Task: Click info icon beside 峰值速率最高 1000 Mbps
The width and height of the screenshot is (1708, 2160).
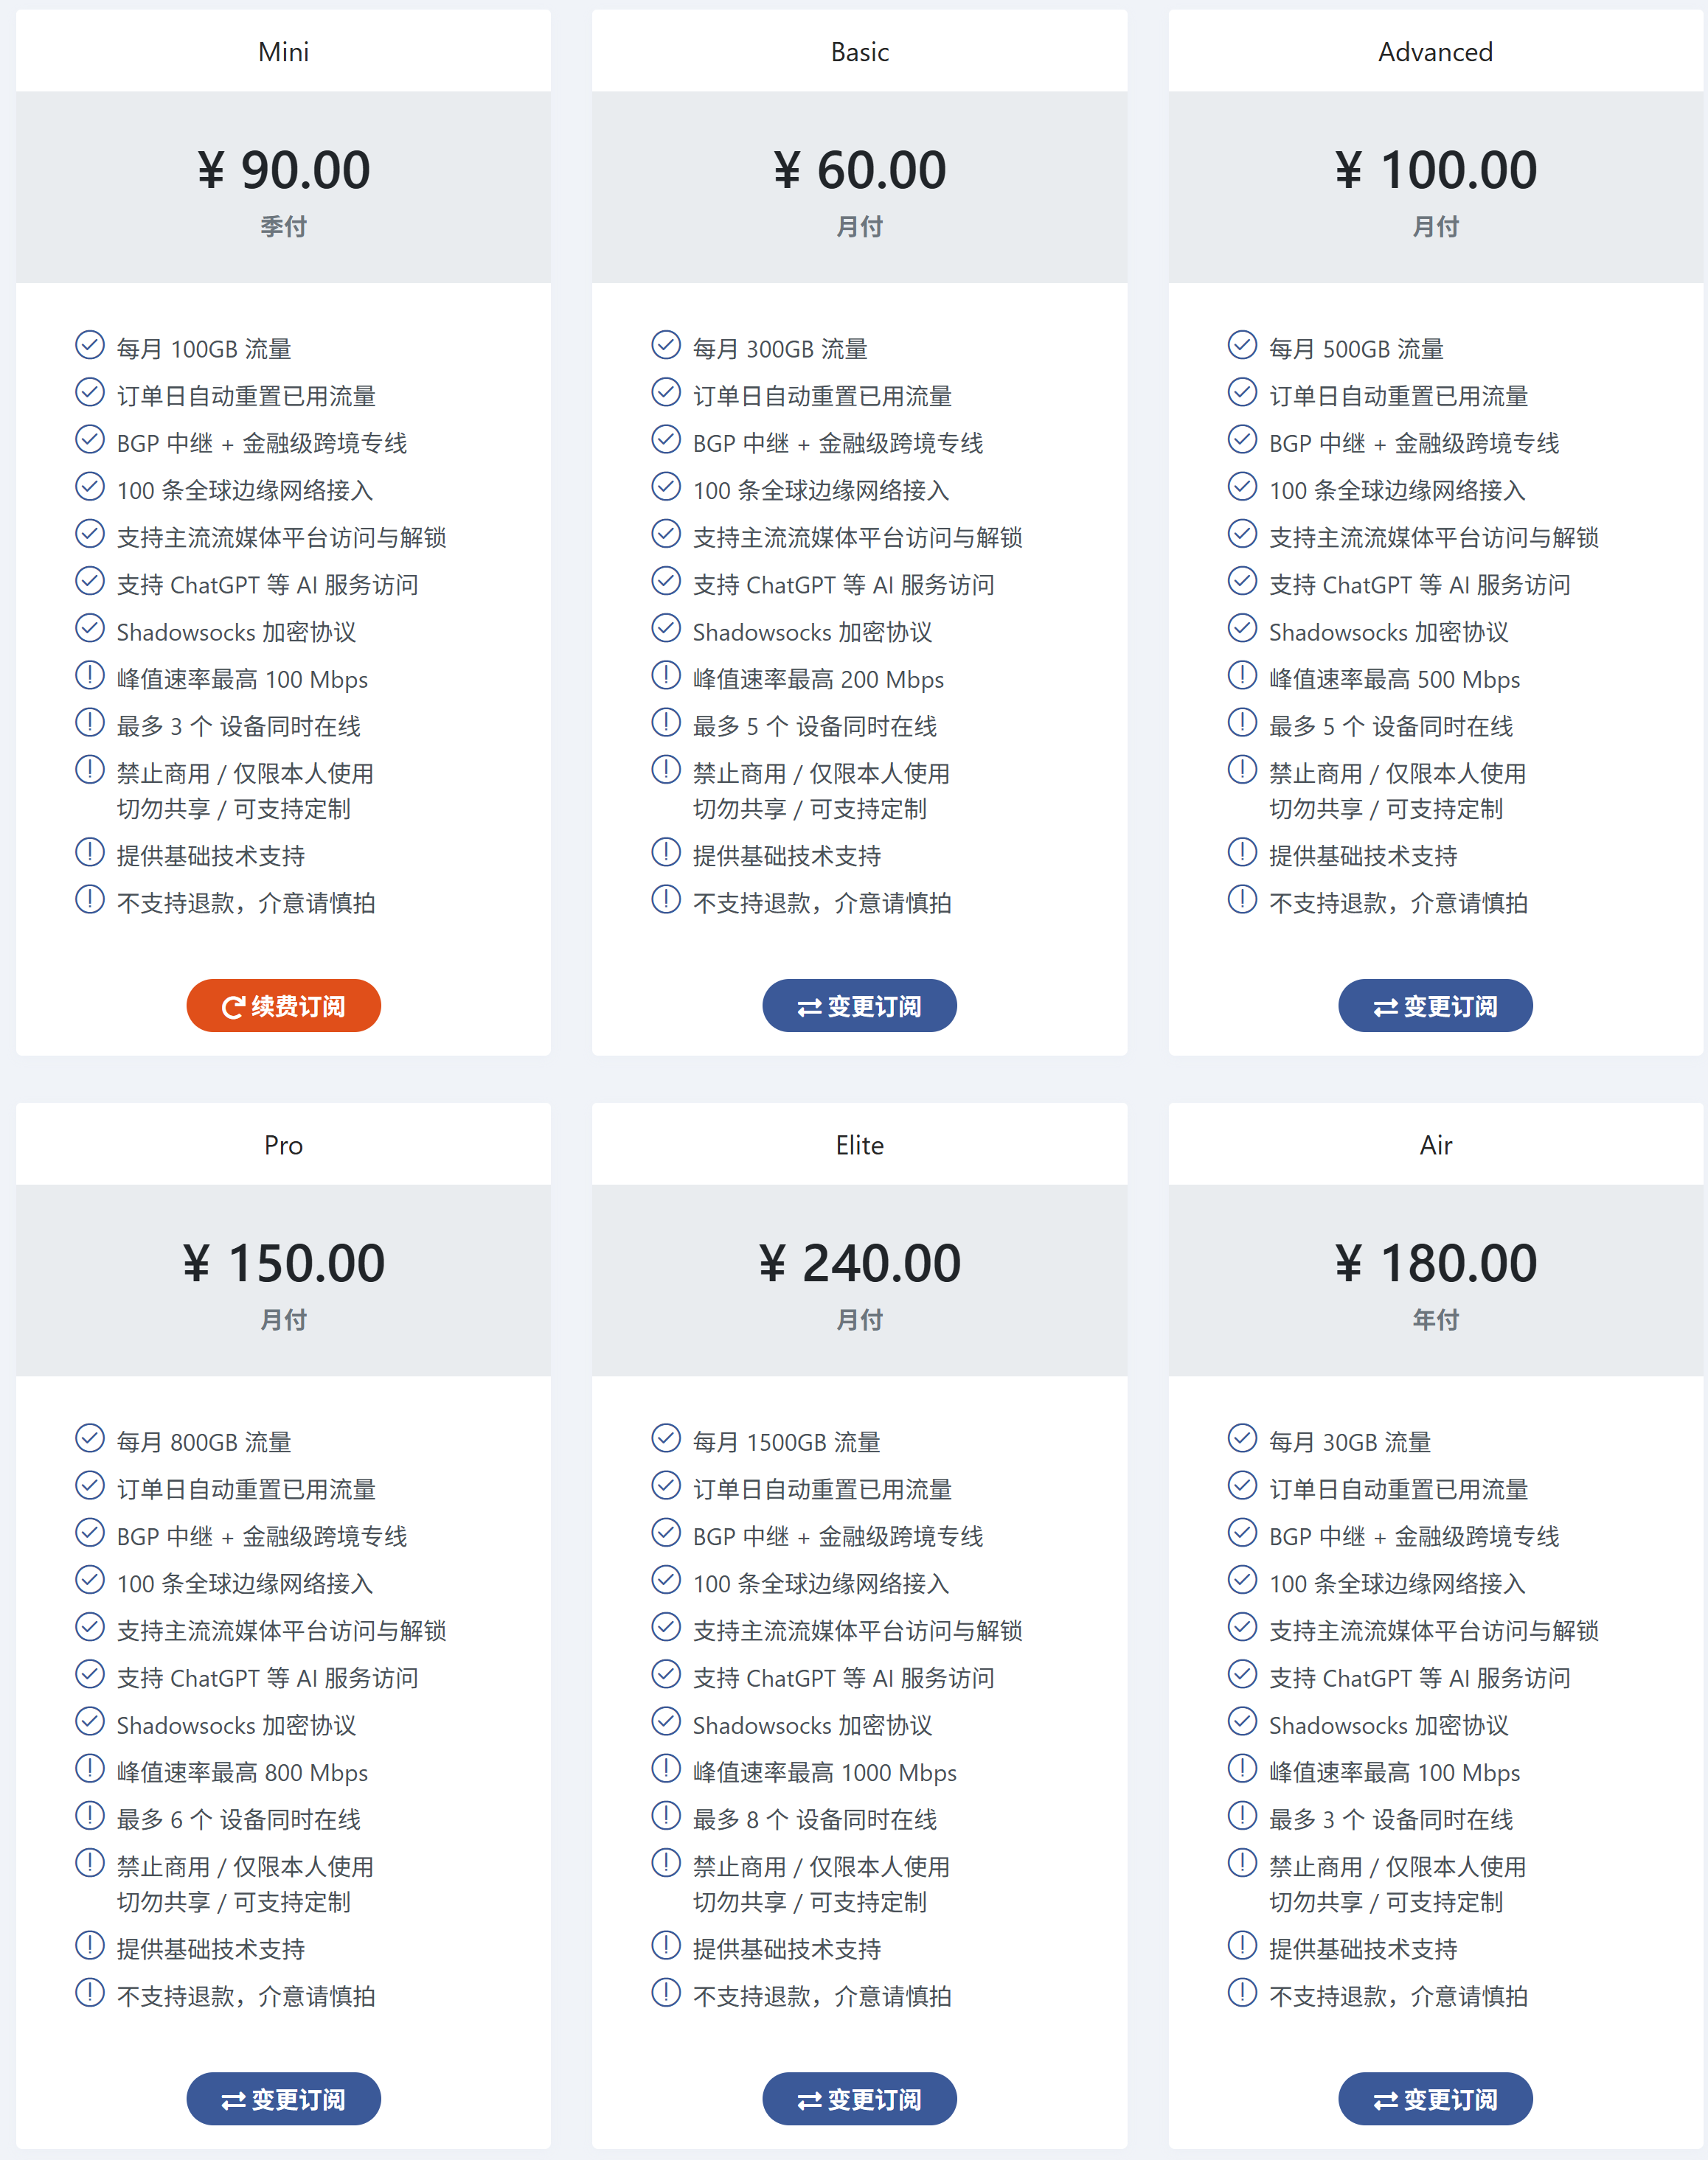Action: point(666,1769)
